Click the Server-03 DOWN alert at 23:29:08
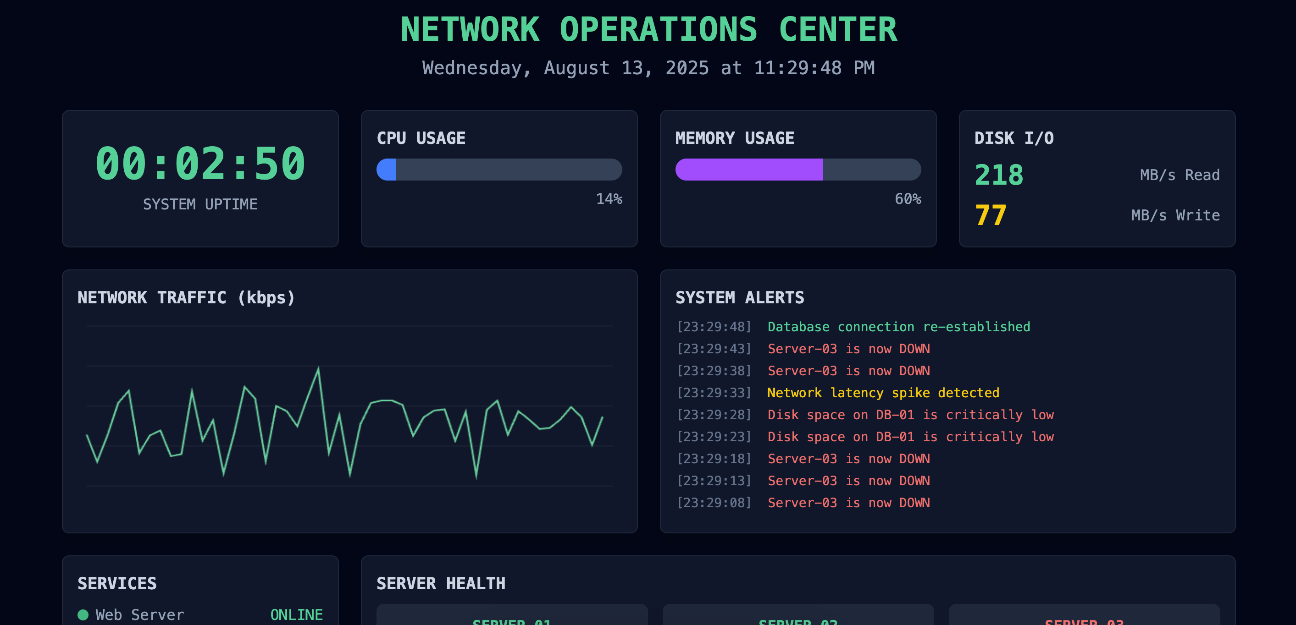Image resolution: width=1296 pixels, height=625 pixels. click(x=848, y=503)
